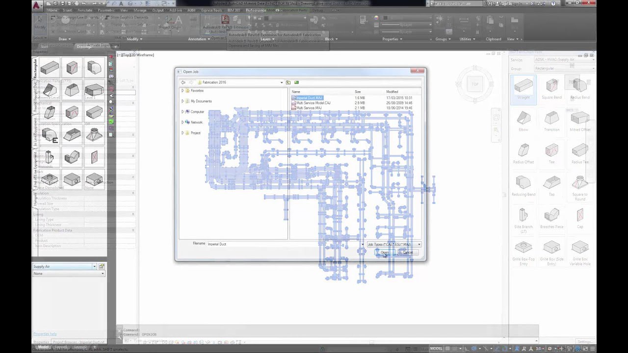
Task: Open the Annotate ribbon tab
Action: 84,10
